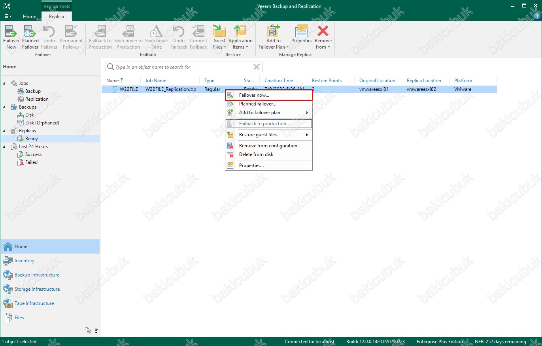The height and width of the screenshot is (346, 542).
Task: Select Disk under Backups in tree
Action: [x=30, y=115]
